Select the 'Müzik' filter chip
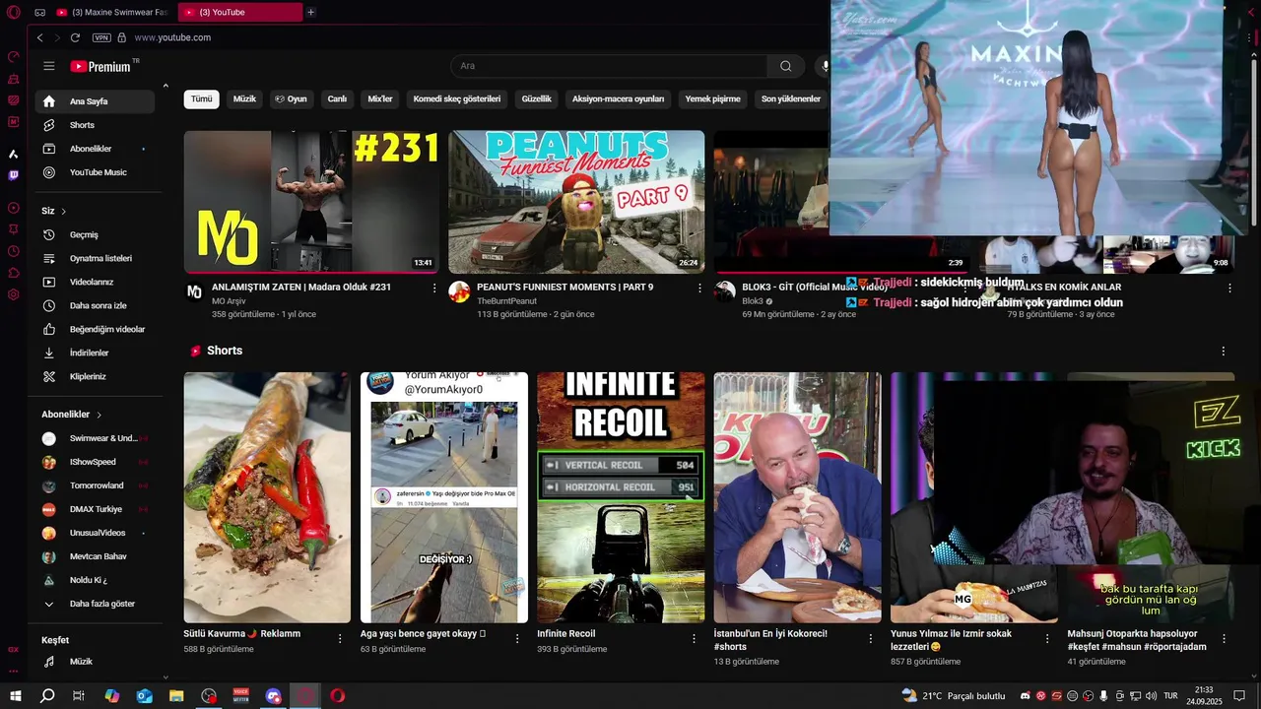 [244, 99]
